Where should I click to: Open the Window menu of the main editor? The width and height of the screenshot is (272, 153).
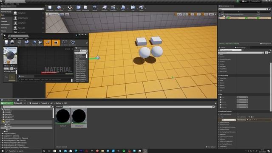pos(12,4)
